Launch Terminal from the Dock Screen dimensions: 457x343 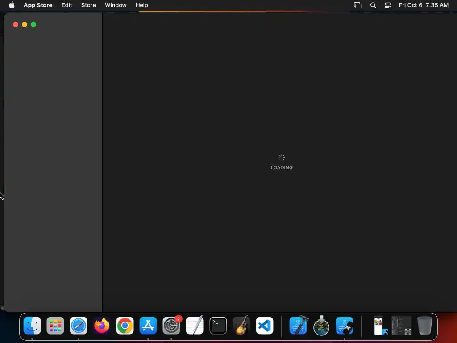[x=218, y=325]
